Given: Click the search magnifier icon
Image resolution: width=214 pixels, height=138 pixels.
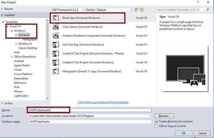Looking at the screenshot, I should pyautogui.click(x=208, y=9).
